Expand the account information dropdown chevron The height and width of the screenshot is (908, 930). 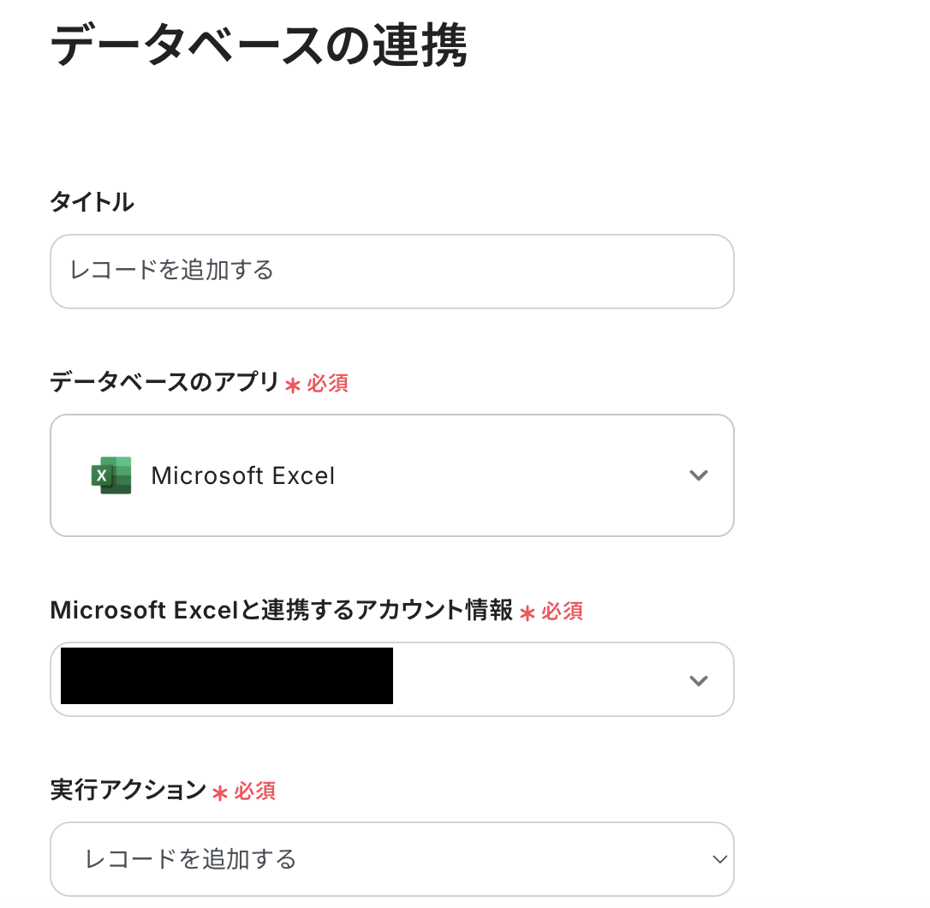[699, 680]
